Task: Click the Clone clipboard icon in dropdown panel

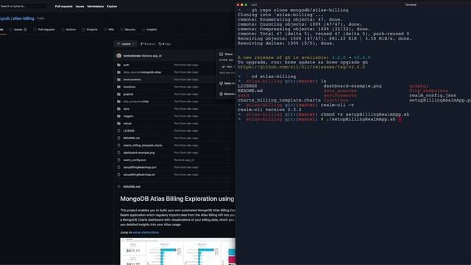Action: pyautogui.click(x=221, y=54)
